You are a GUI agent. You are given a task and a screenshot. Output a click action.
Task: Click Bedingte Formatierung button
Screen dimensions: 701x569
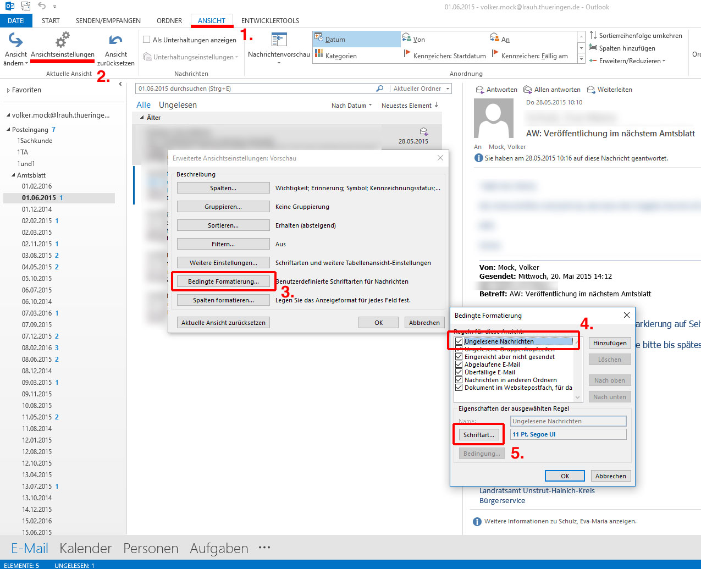[223, 281]
